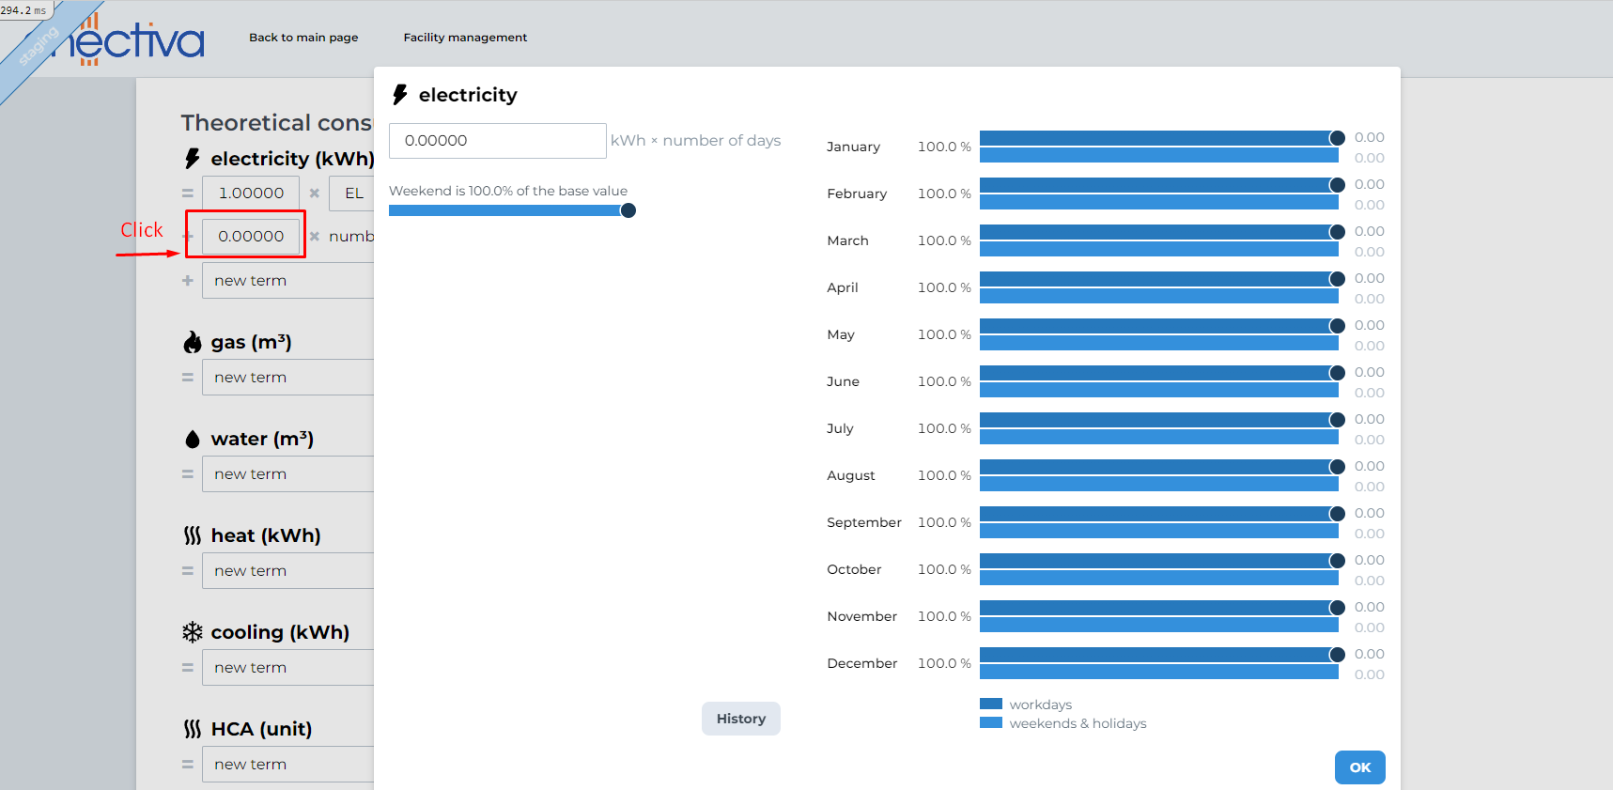Screen dimensions: 1613x790
Task: Click the cooling snowflake icon
Action: [x=193, y=632]
